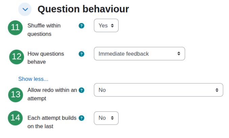Click the green number 11 badge
Viewport: 229px width, 138px height.
coord(15,28)
